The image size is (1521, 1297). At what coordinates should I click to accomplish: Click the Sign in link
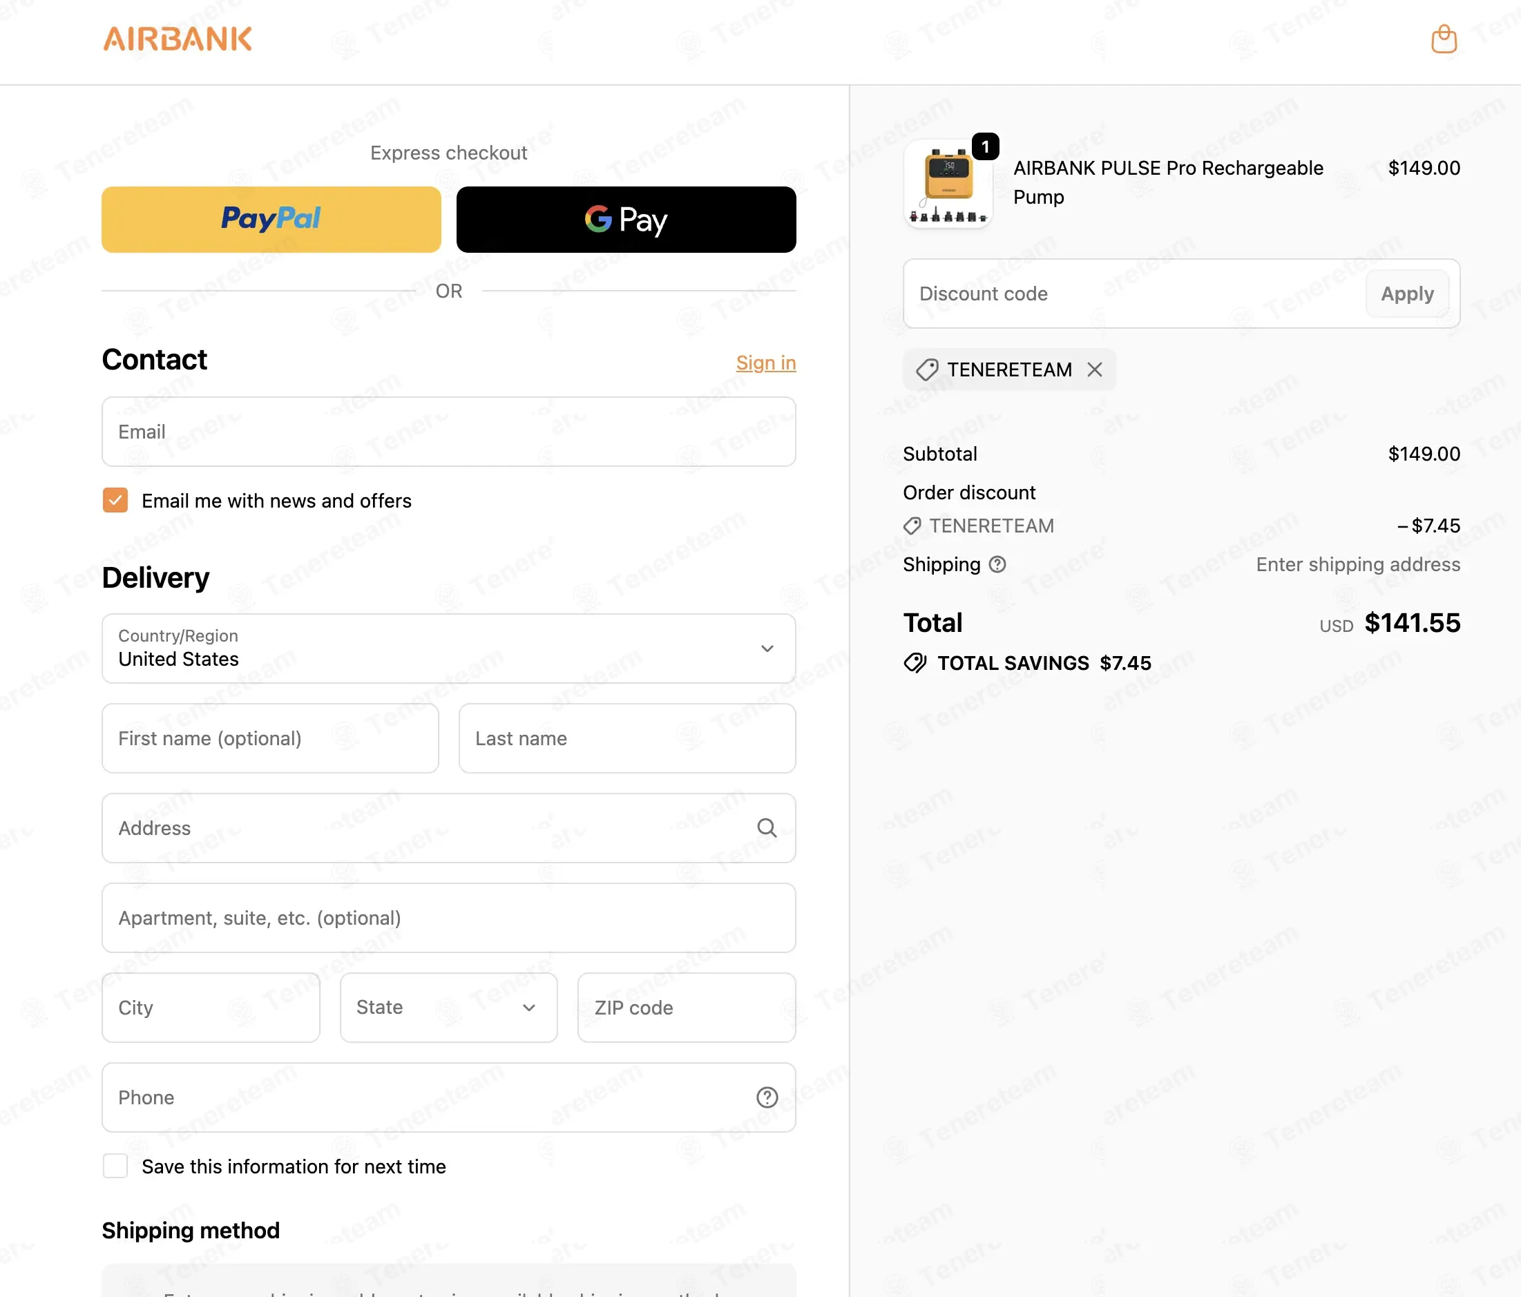pyautogui.click(x=765, y=363)
